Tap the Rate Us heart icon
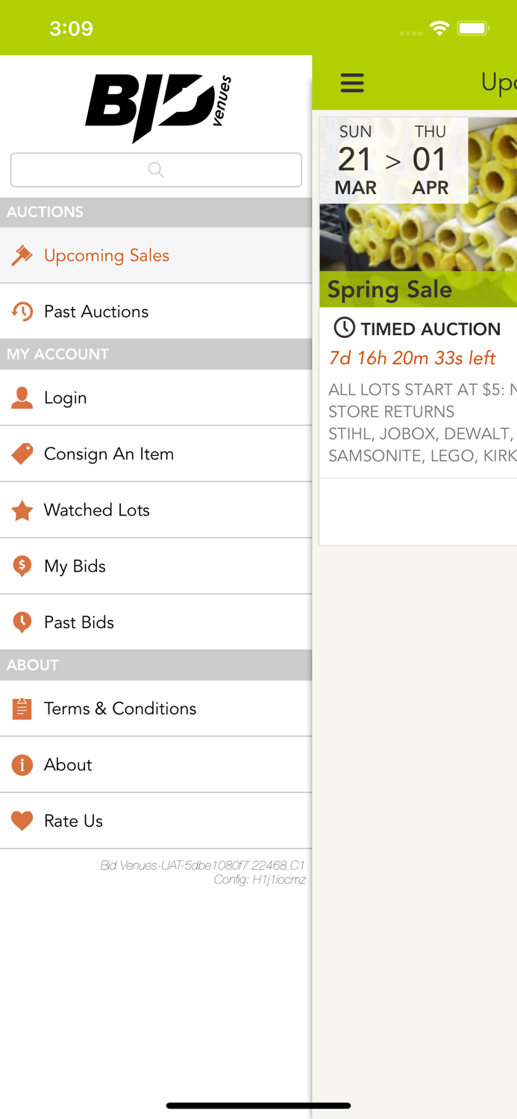Screen dimensions: 517x1119 pos(22,821)
